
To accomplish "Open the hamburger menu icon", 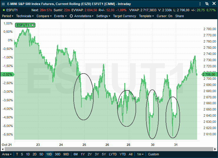I will [x=3, y=4].
